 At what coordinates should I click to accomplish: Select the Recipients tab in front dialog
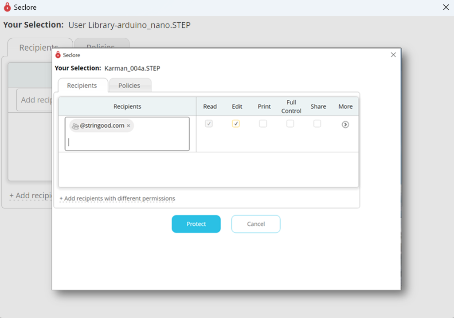[82, 86]
